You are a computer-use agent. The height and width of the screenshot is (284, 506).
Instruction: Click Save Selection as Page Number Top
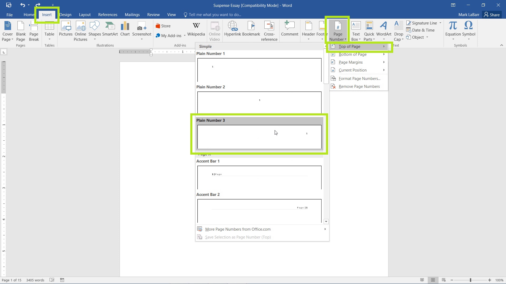tap(238, 237)
